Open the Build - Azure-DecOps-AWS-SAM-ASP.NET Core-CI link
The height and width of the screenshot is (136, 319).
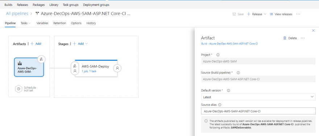tap(229, 44)
